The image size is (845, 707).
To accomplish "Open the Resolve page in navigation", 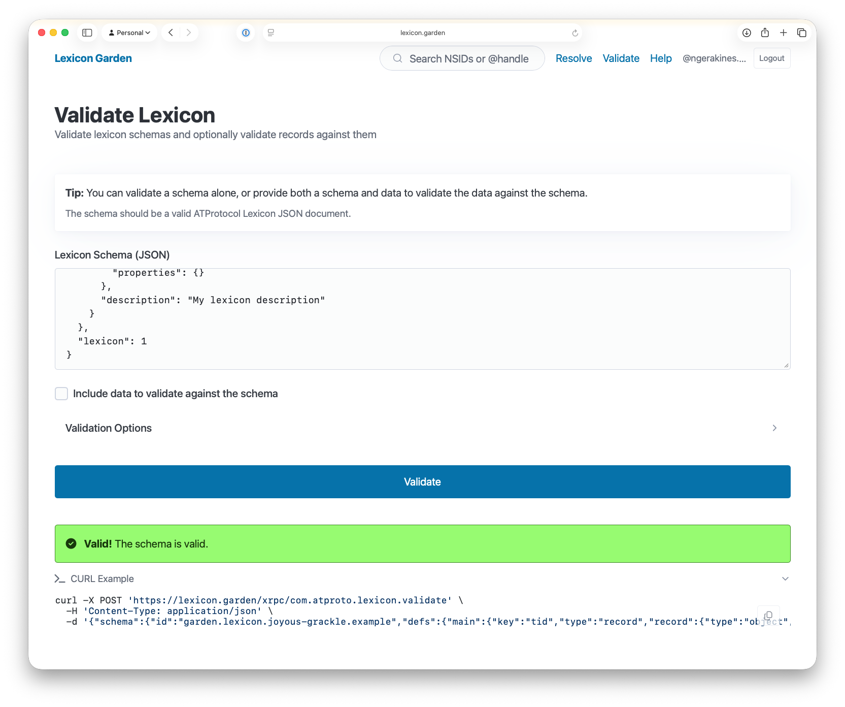I will point(573,58).
